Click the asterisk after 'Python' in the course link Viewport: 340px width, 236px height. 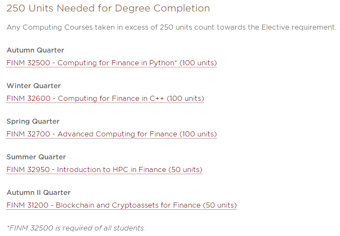point(176,61)
